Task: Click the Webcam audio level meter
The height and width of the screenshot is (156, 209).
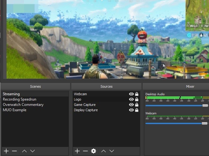Action: click(177, 116)
